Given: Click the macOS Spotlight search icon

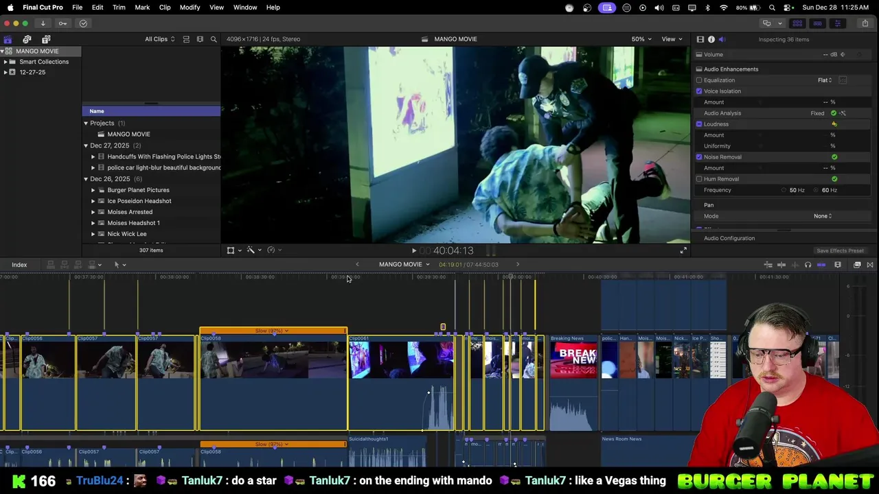Looking at the screenshot, I should click(x=773, y=8).
